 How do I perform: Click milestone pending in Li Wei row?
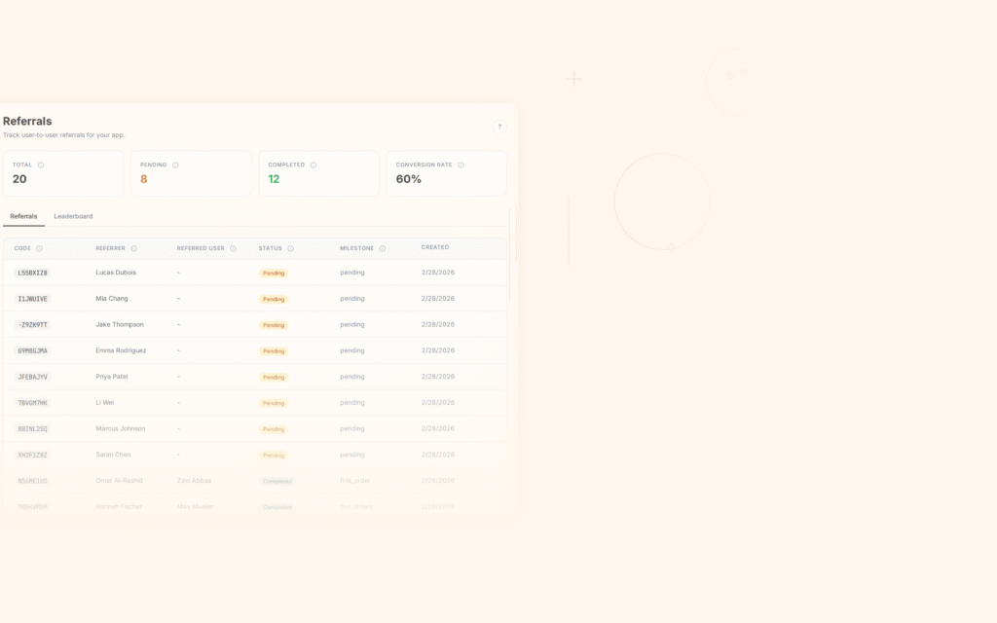click(x=352, y=402)
